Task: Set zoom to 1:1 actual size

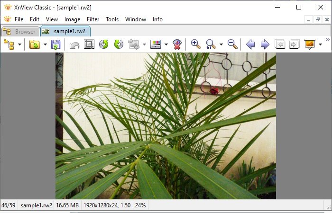Action: click(x=211, y=44)
